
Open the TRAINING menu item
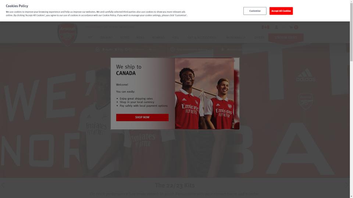click(106, 37)
